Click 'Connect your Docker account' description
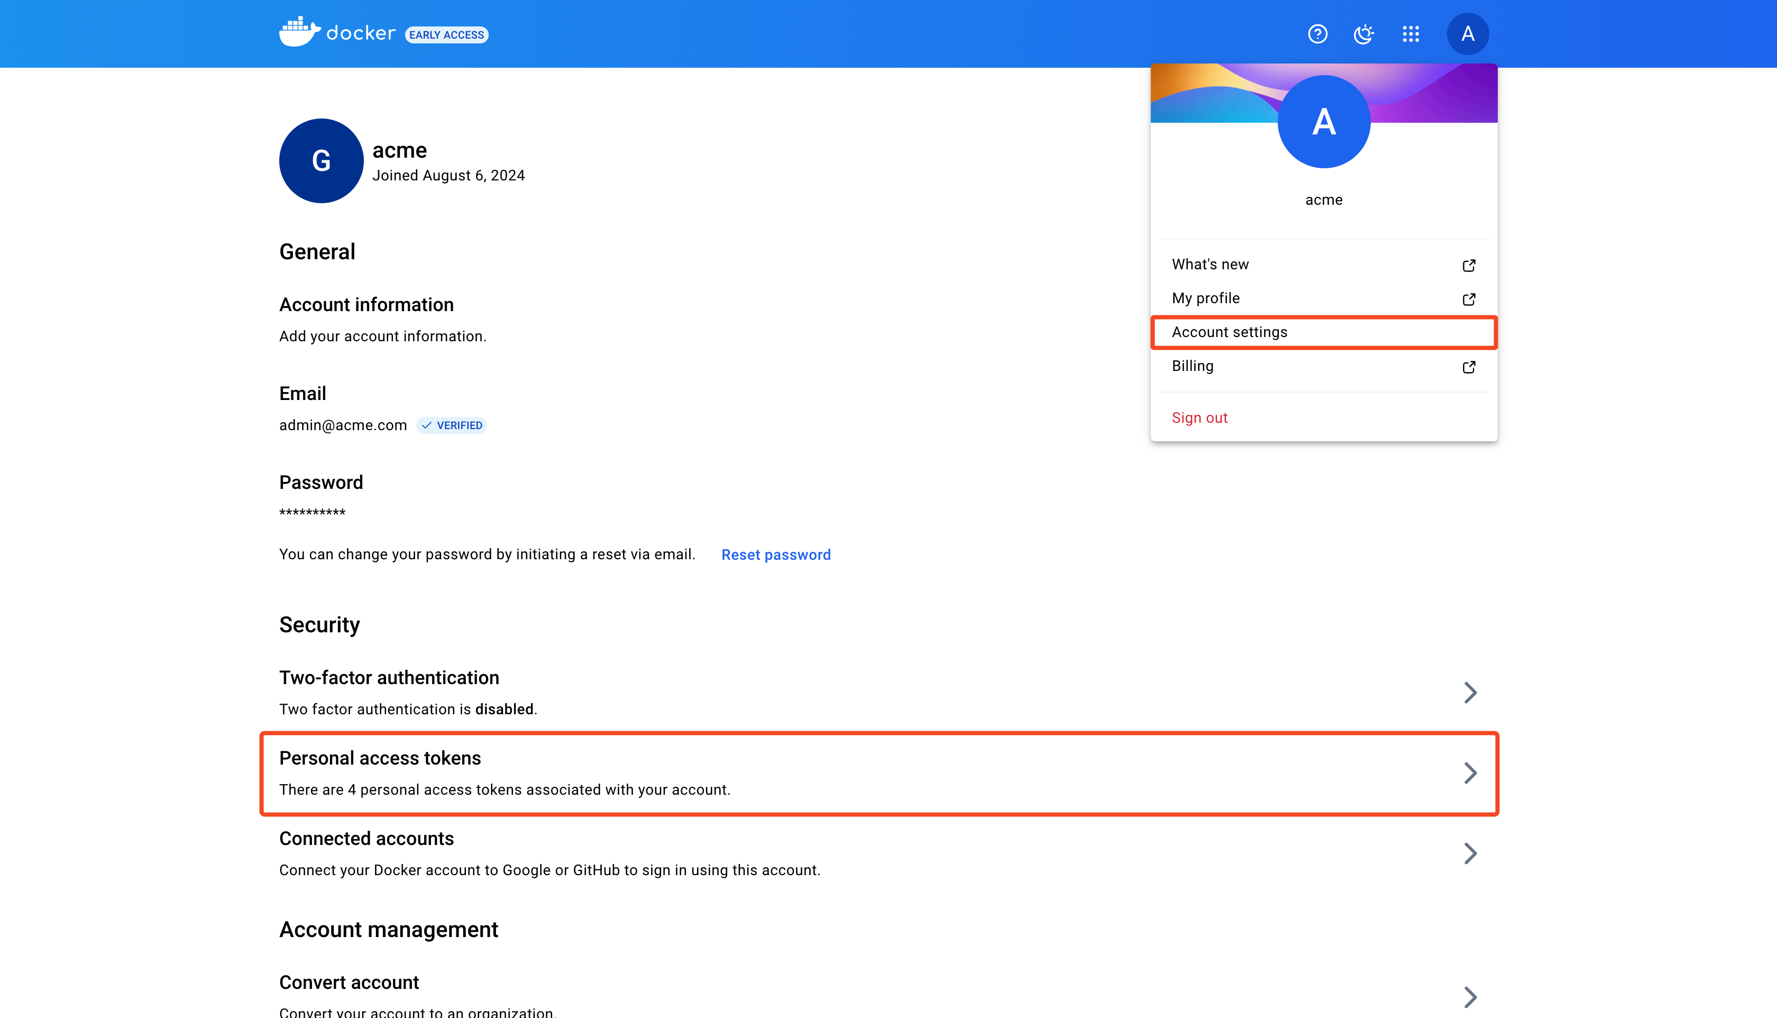Viewport: 1777px width, 1018px height. pyautogui.click(x=549, y=870)
